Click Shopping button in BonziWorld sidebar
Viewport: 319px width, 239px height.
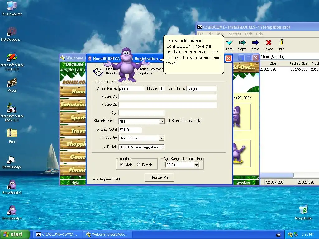(73, 144)
